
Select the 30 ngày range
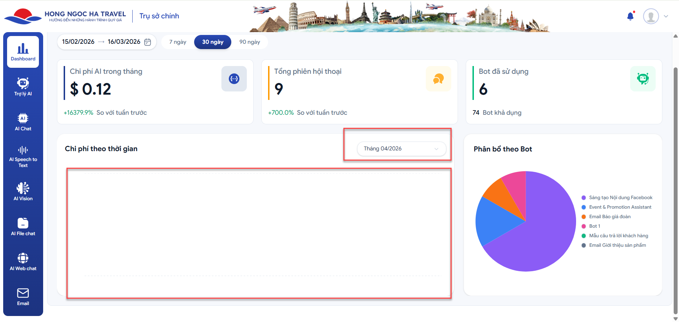pyautogui.click(x=213, y=42)
